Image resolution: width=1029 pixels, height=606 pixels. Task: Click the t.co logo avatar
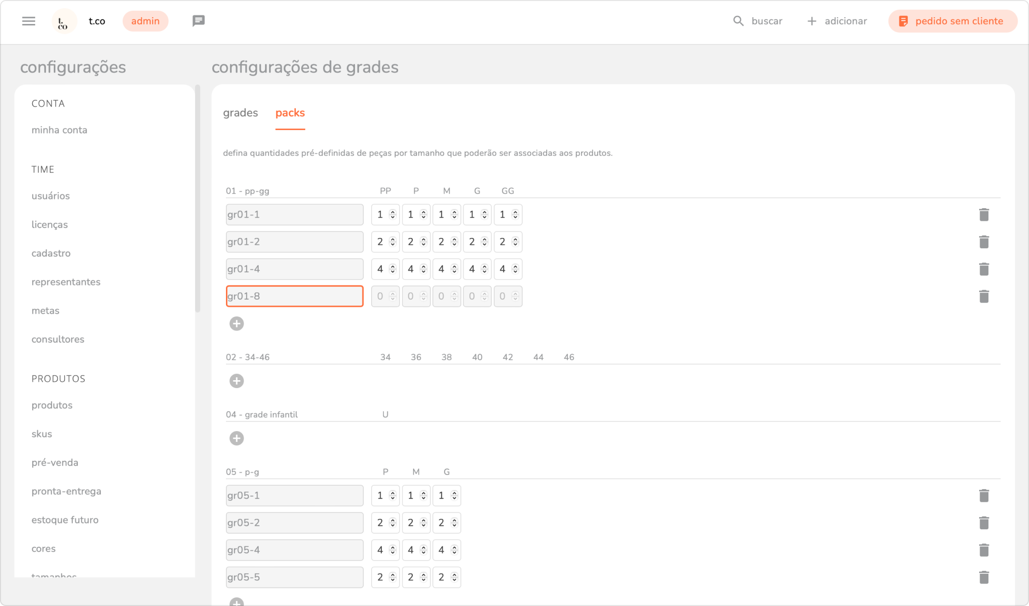click(x=64, y=21)
